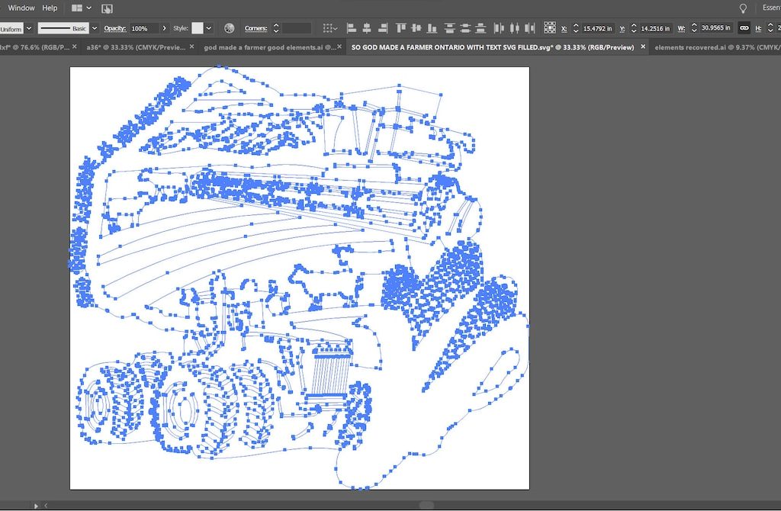Toggle constrain width and height proportions
Image resolution: width=781 pixels, height=511 pixels.
click(744, 28)
